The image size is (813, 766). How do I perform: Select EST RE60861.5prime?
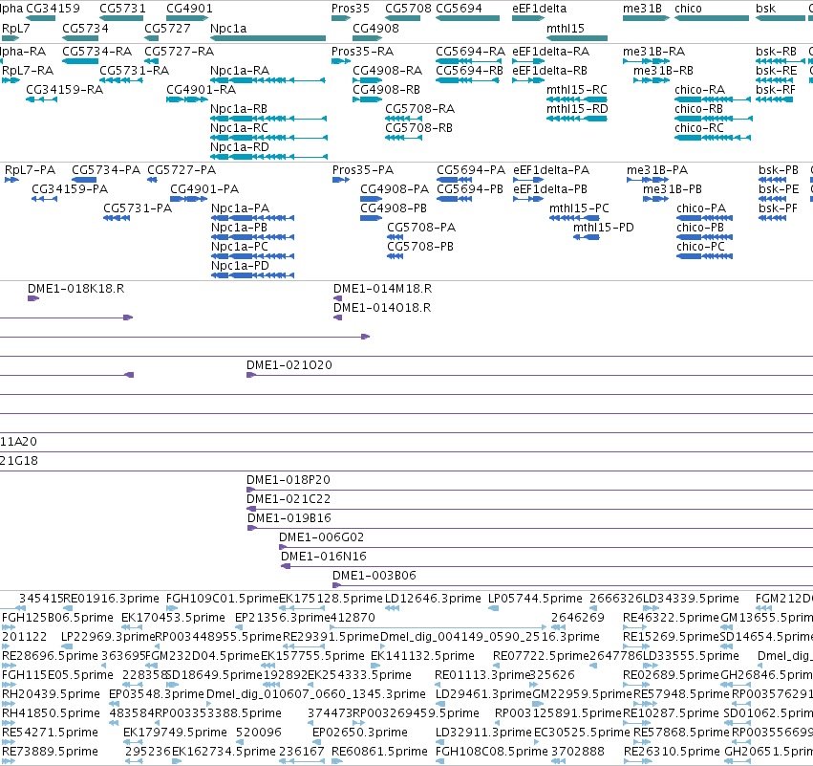click(337, 761)
